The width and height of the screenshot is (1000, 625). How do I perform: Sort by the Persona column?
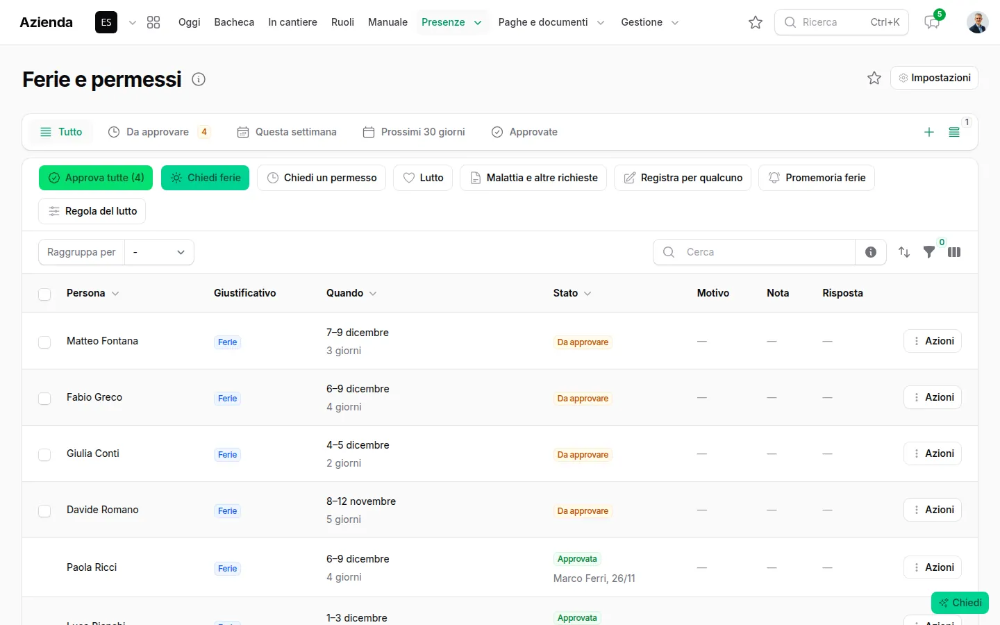click(93, 293)
